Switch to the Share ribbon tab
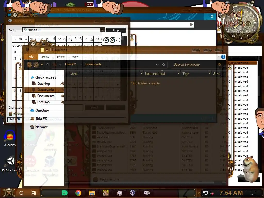The height and width of the screenshot is (198, 264). pos(61,57)
